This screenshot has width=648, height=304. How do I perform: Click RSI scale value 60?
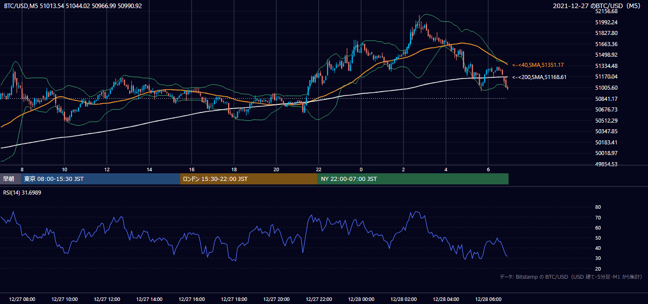click(598, 227)
